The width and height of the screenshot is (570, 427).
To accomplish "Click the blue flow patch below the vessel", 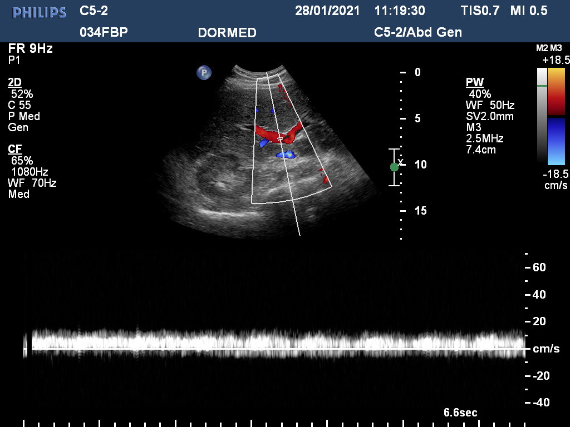I will point(286,155).
